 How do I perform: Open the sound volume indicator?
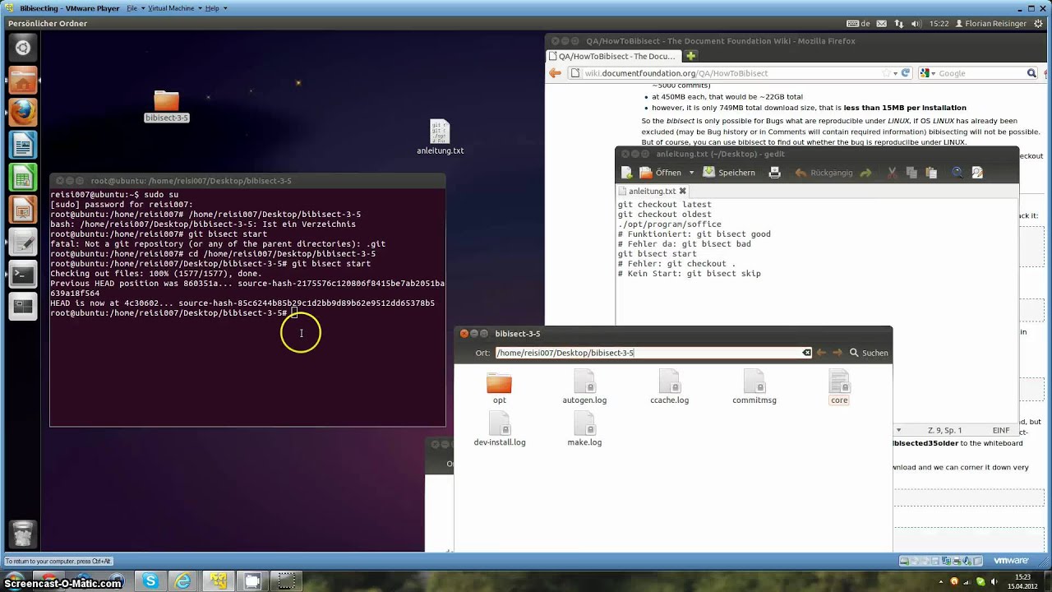coord(916,24)
